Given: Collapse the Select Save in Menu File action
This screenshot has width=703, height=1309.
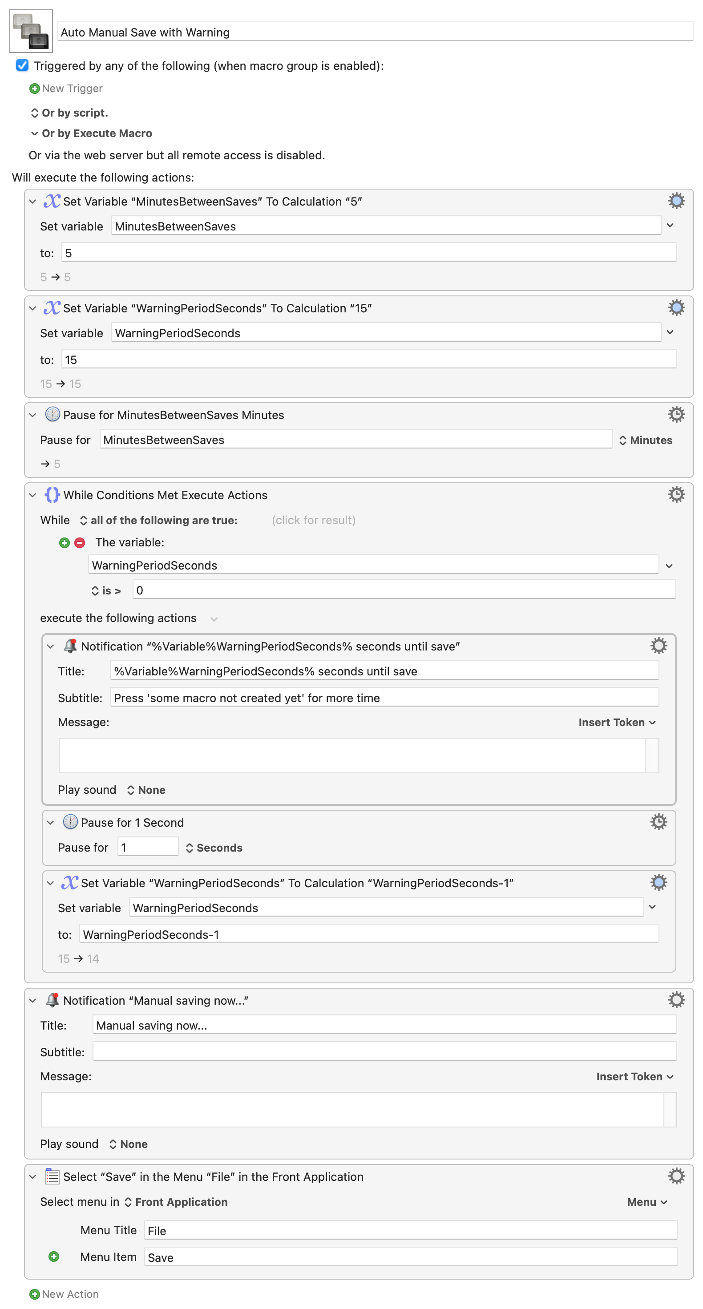Looking at the screenshot, I should point(32,1176).
